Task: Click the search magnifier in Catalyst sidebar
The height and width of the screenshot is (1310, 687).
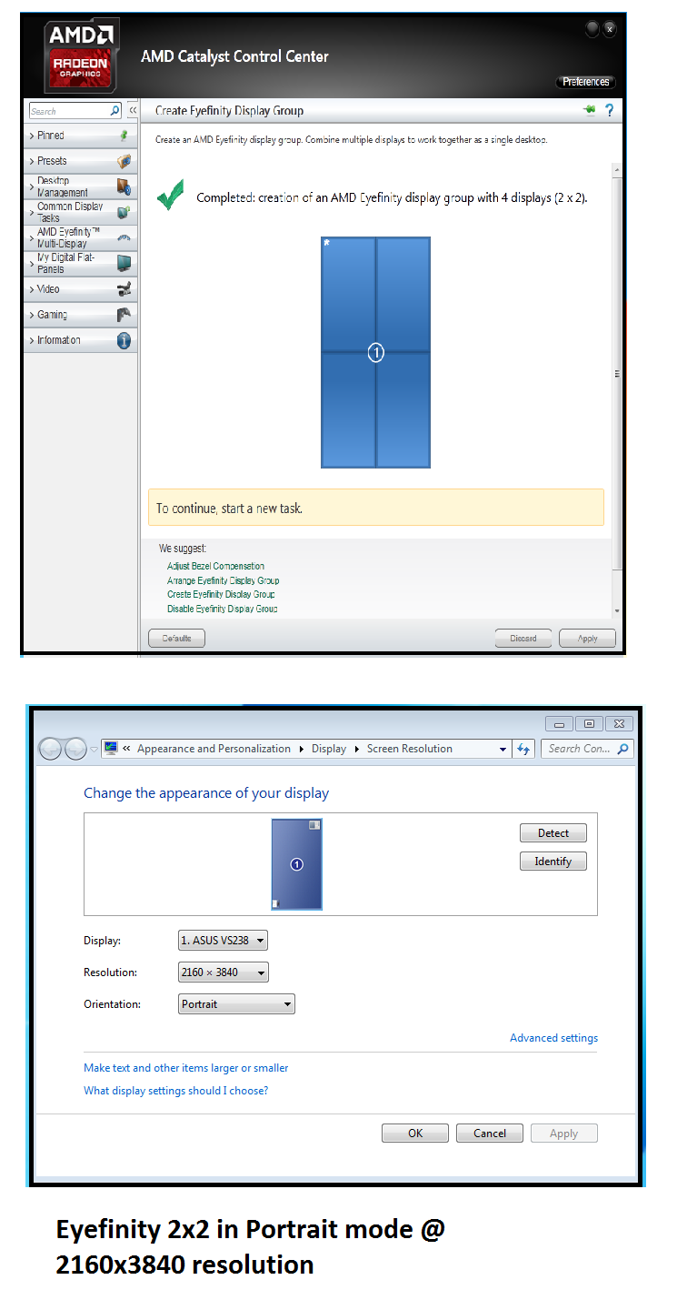Action: point(114,111)
